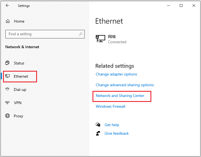Click the magnifier icon in search box

81,34
